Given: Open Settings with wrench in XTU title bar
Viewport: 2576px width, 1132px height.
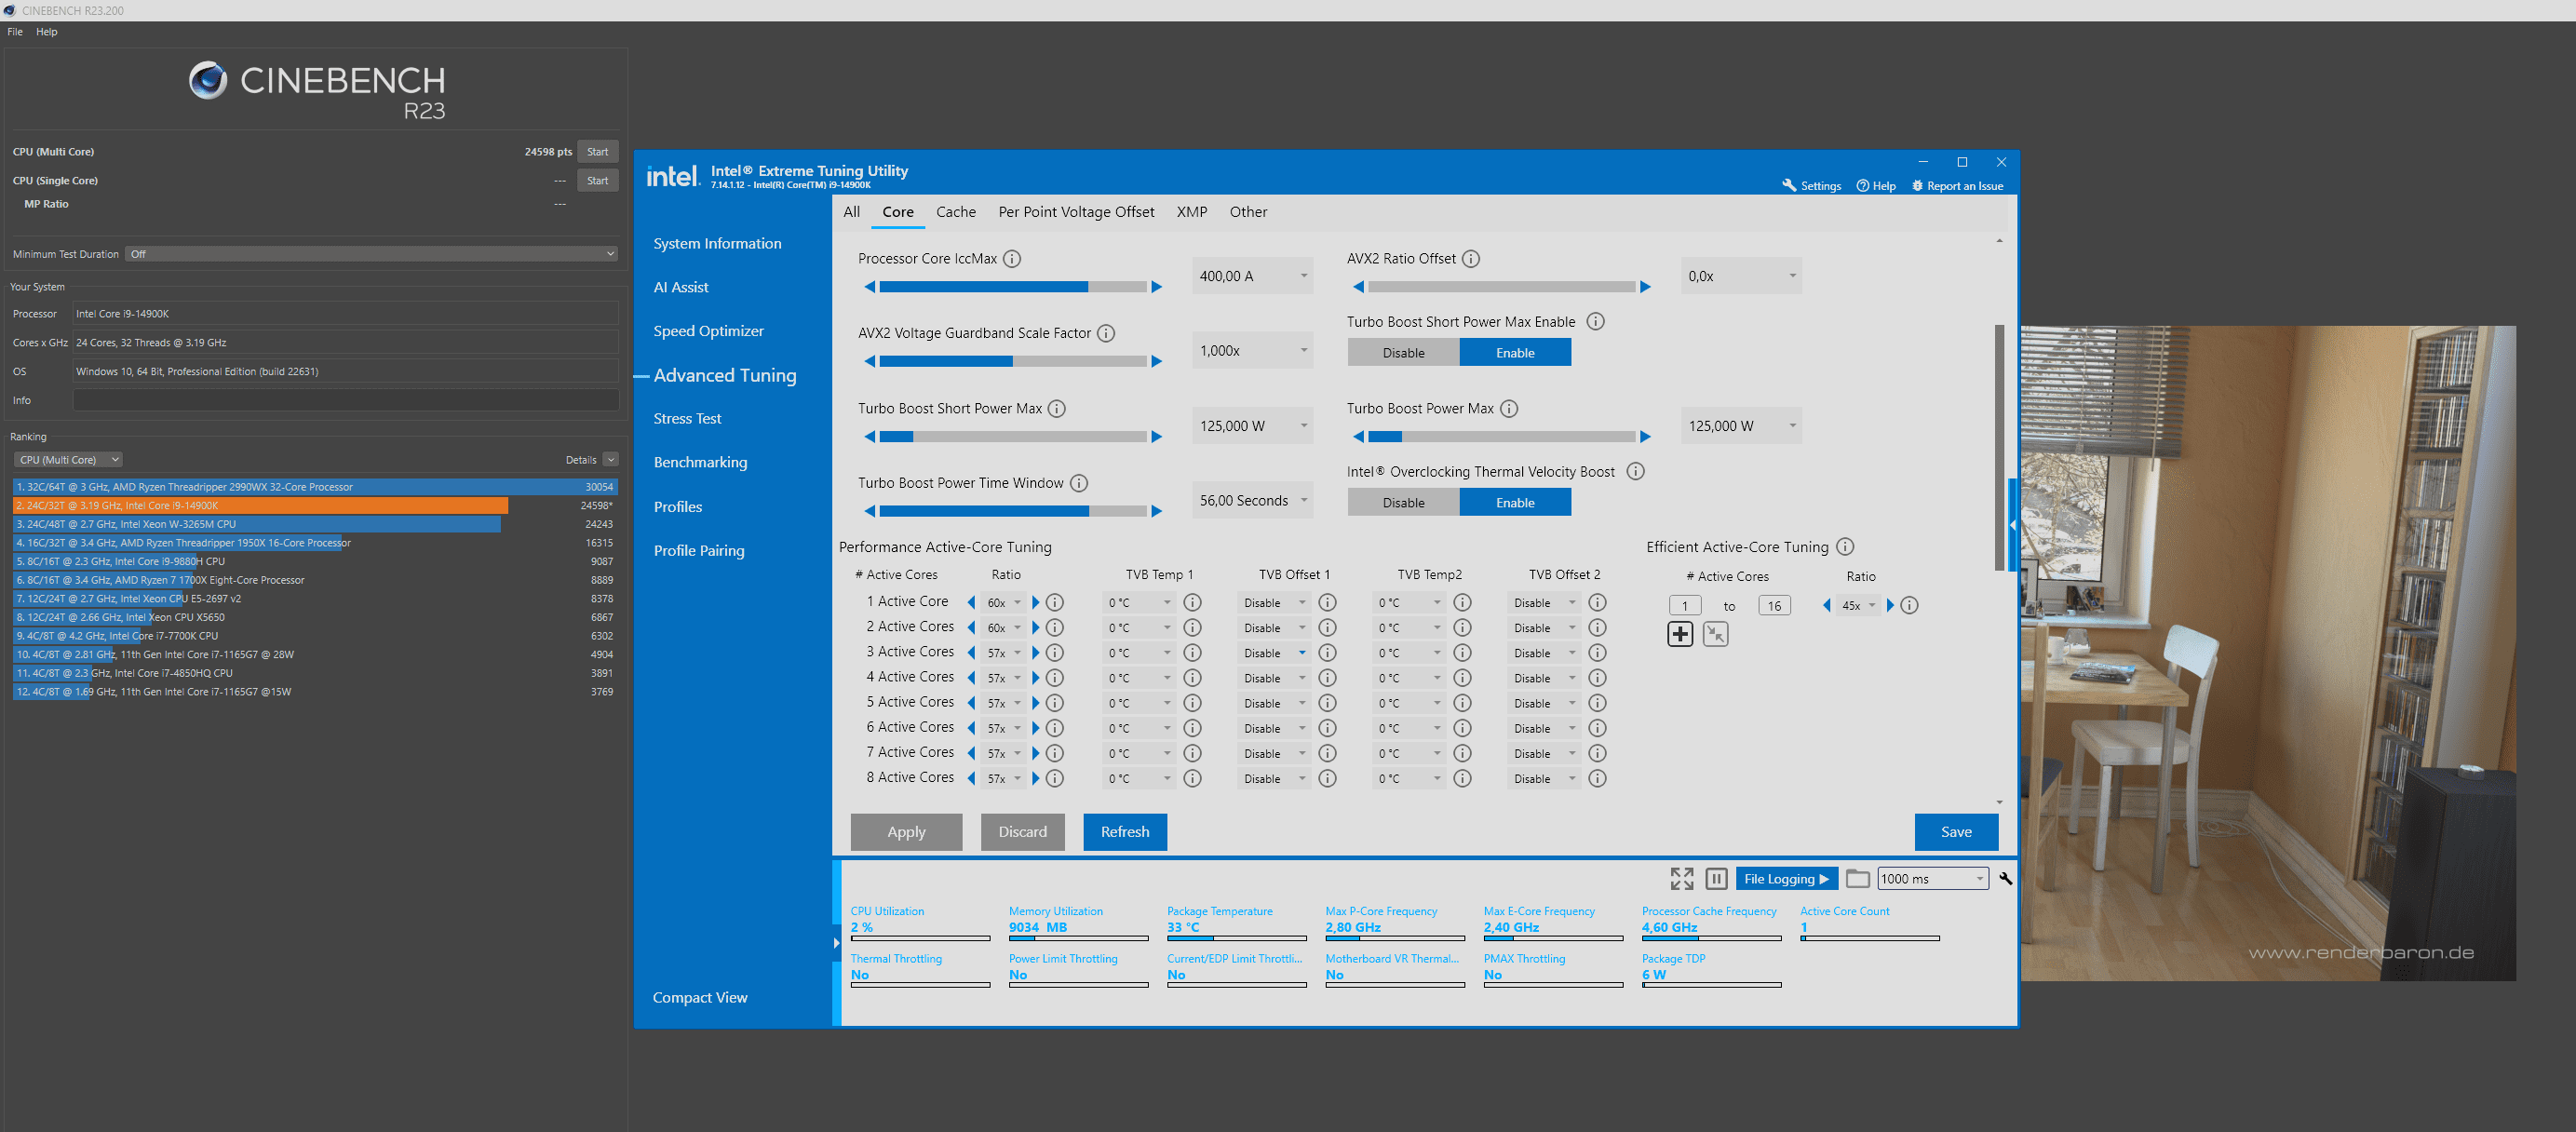Looking at the screenshot, I should 1811,186.
